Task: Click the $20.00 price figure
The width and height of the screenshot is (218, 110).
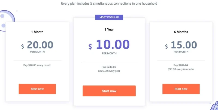Action: (40, 45)
